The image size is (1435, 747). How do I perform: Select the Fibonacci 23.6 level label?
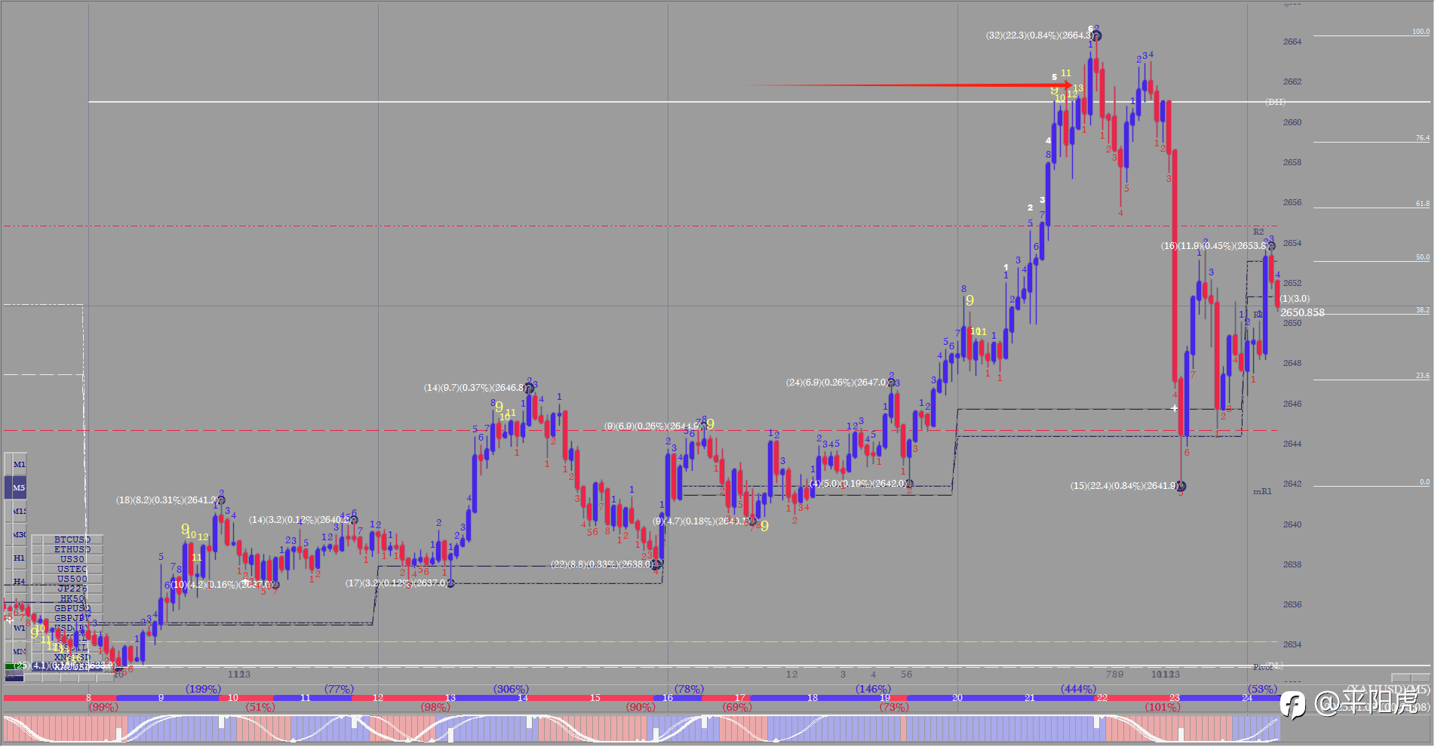tap(1422, 376)
